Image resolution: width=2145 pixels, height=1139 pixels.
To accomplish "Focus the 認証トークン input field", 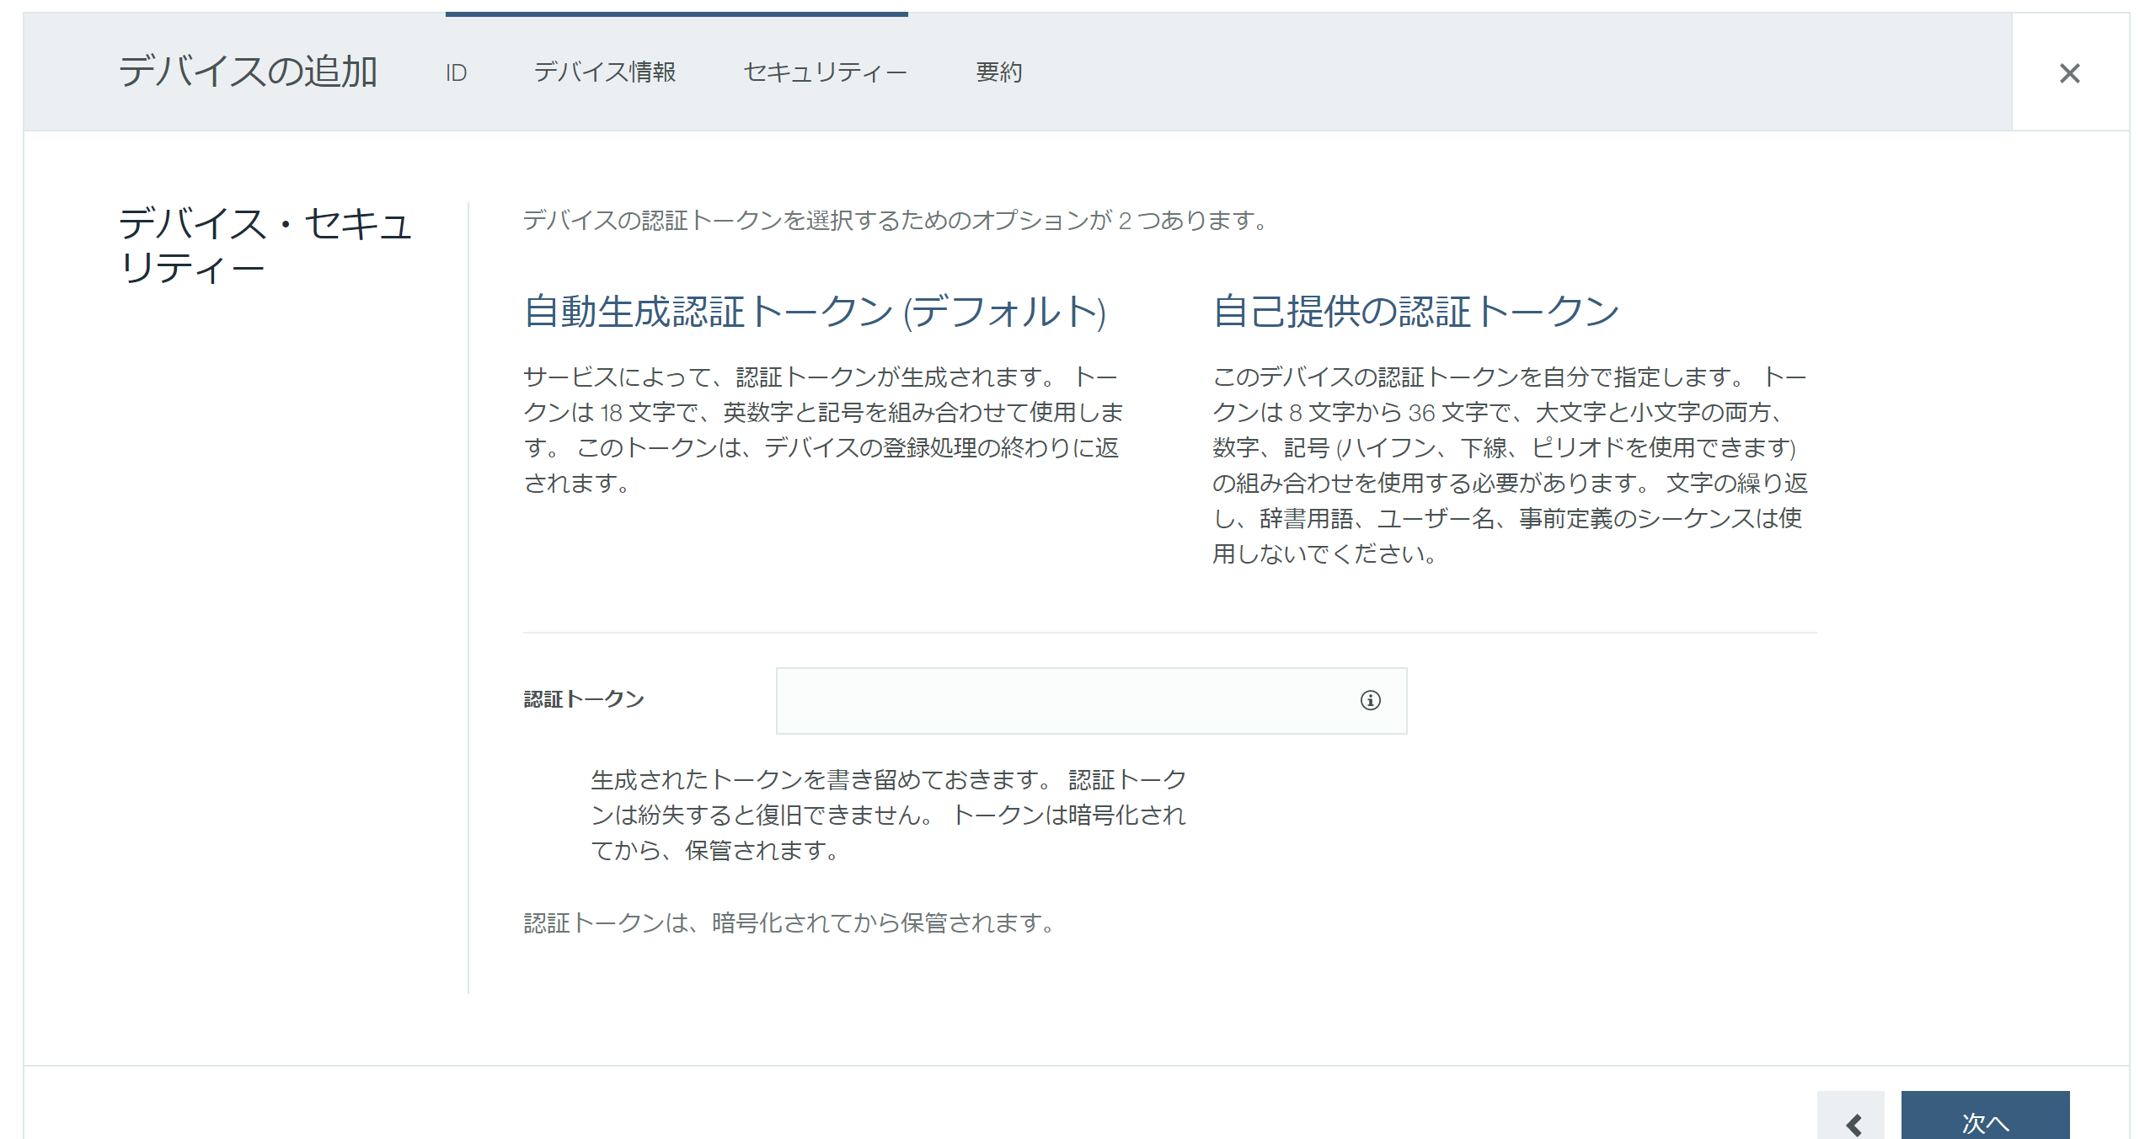I will [x=1062, y=700].
